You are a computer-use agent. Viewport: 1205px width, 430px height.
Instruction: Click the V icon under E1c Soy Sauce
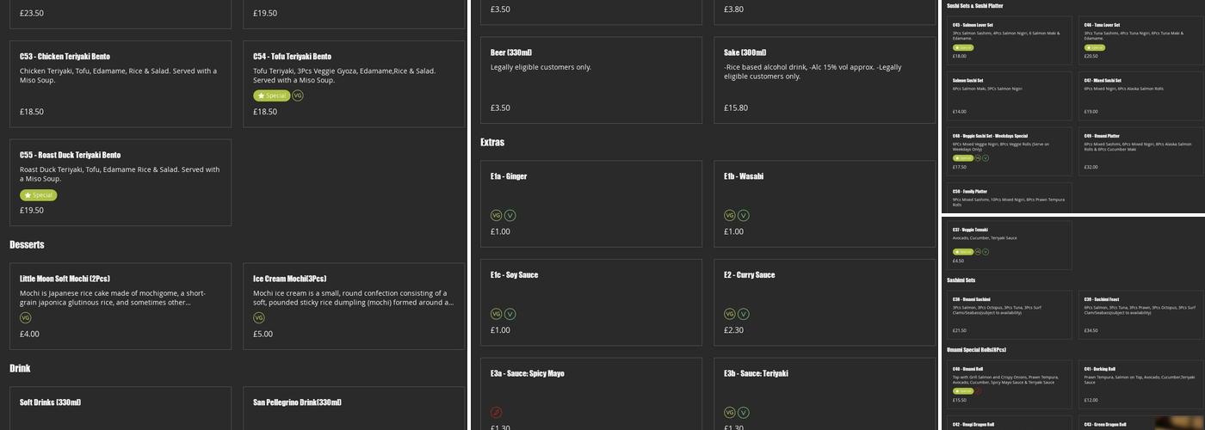click(x=510, y=314)
